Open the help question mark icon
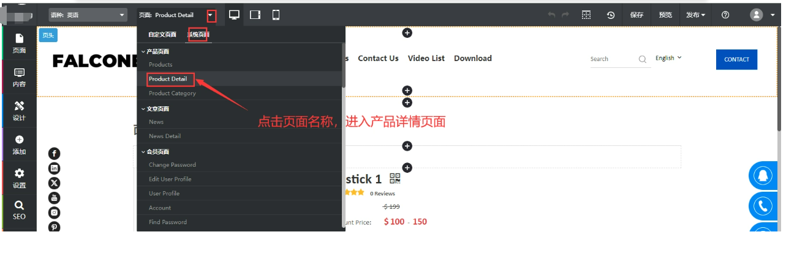786x262 pixels. (725, 15)
